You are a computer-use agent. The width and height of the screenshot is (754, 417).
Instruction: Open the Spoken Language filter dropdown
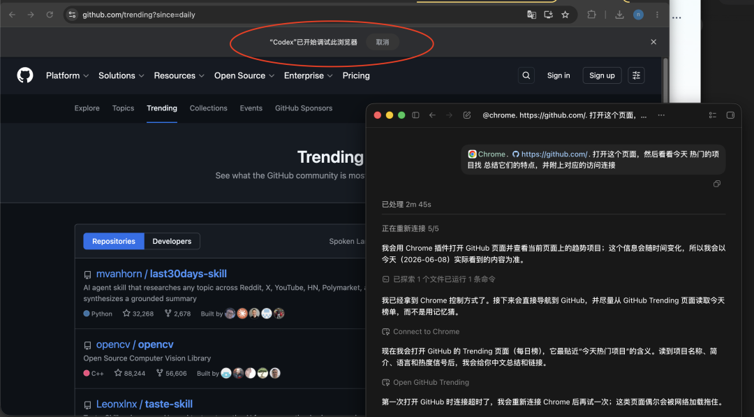coord(347,242)
